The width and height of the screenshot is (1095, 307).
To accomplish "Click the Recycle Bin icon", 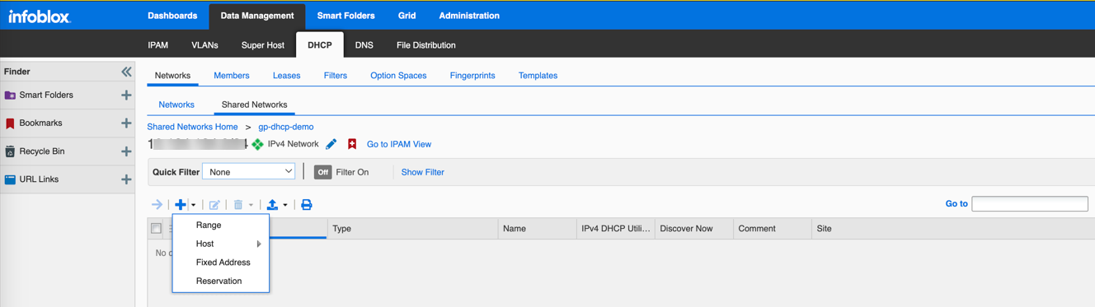I will point(10,151).
